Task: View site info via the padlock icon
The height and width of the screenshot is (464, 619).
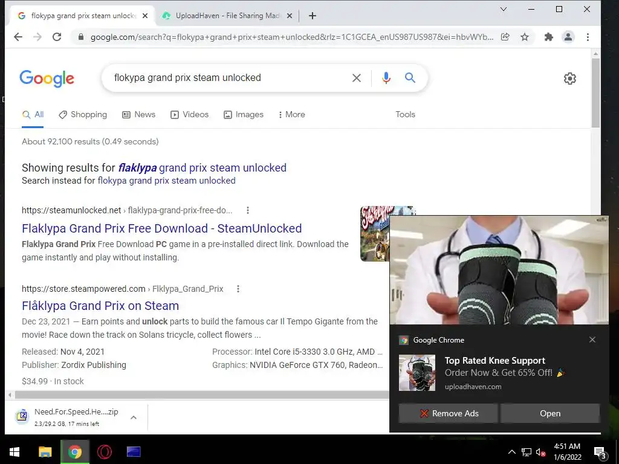Action: coord(81,37)
